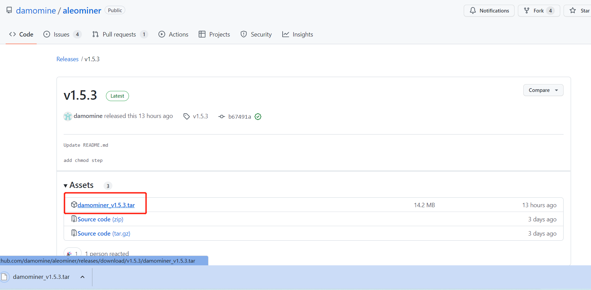The width and height of the screenshot is (591, 290).
Task: Open the Issues tab
Action: (62, 34)
